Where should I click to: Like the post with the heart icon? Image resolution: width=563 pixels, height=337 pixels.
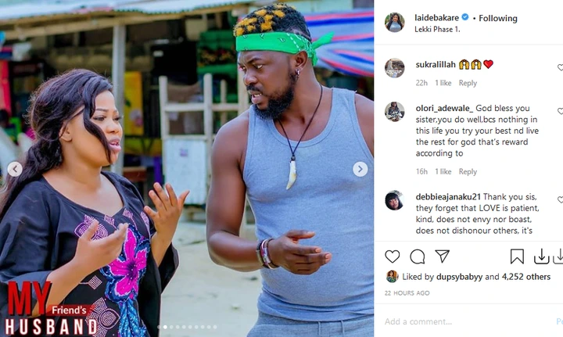pyautogui.click(x=392, y=256)
